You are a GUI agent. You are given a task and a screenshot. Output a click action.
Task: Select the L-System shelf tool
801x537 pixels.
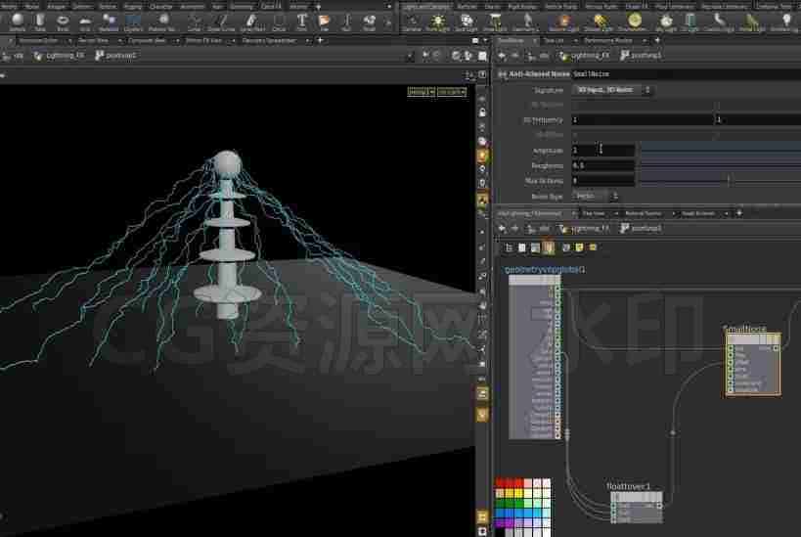click(x=133, y=22)
